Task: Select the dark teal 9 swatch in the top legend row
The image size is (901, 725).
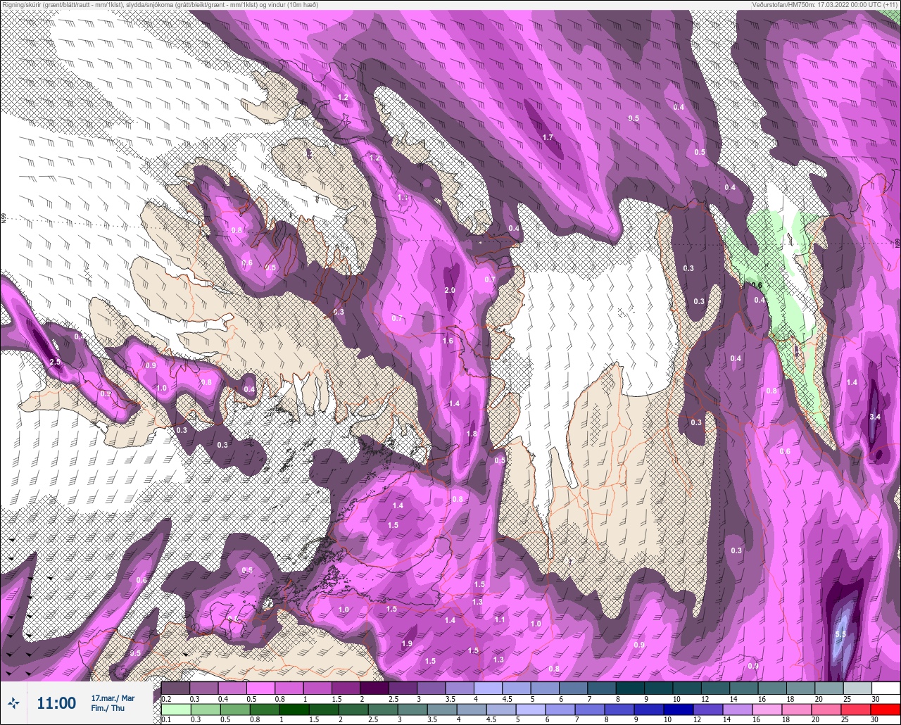Action: (659, 688)
